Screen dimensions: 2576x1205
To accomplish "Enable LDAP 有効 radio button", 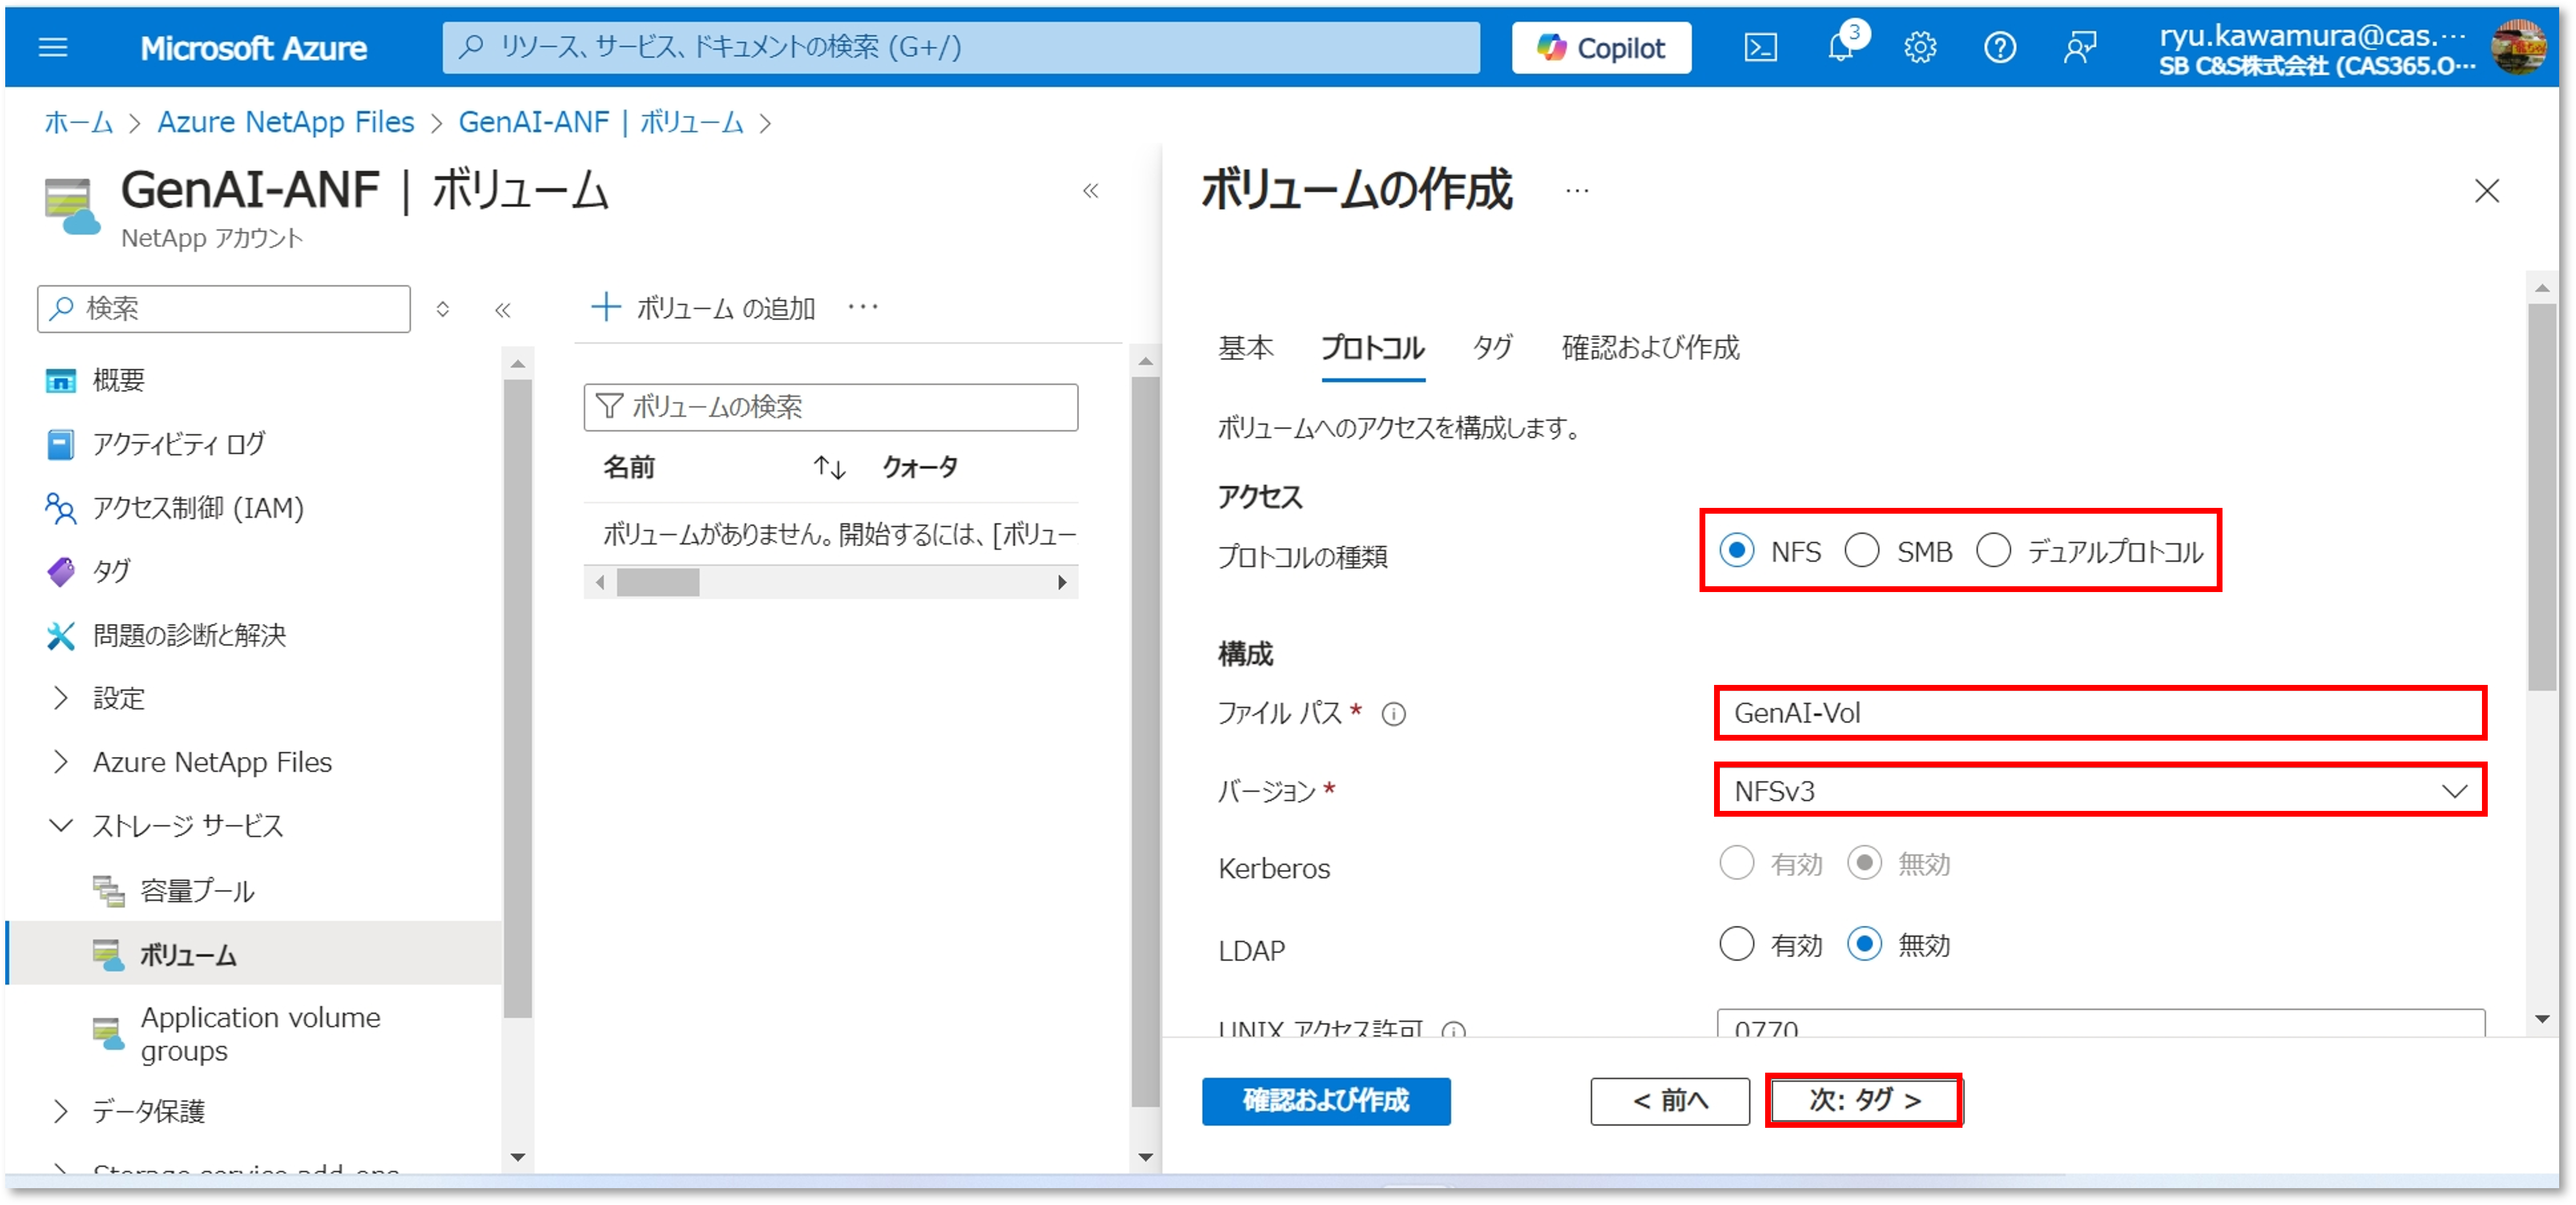I will pos(1736,943).
